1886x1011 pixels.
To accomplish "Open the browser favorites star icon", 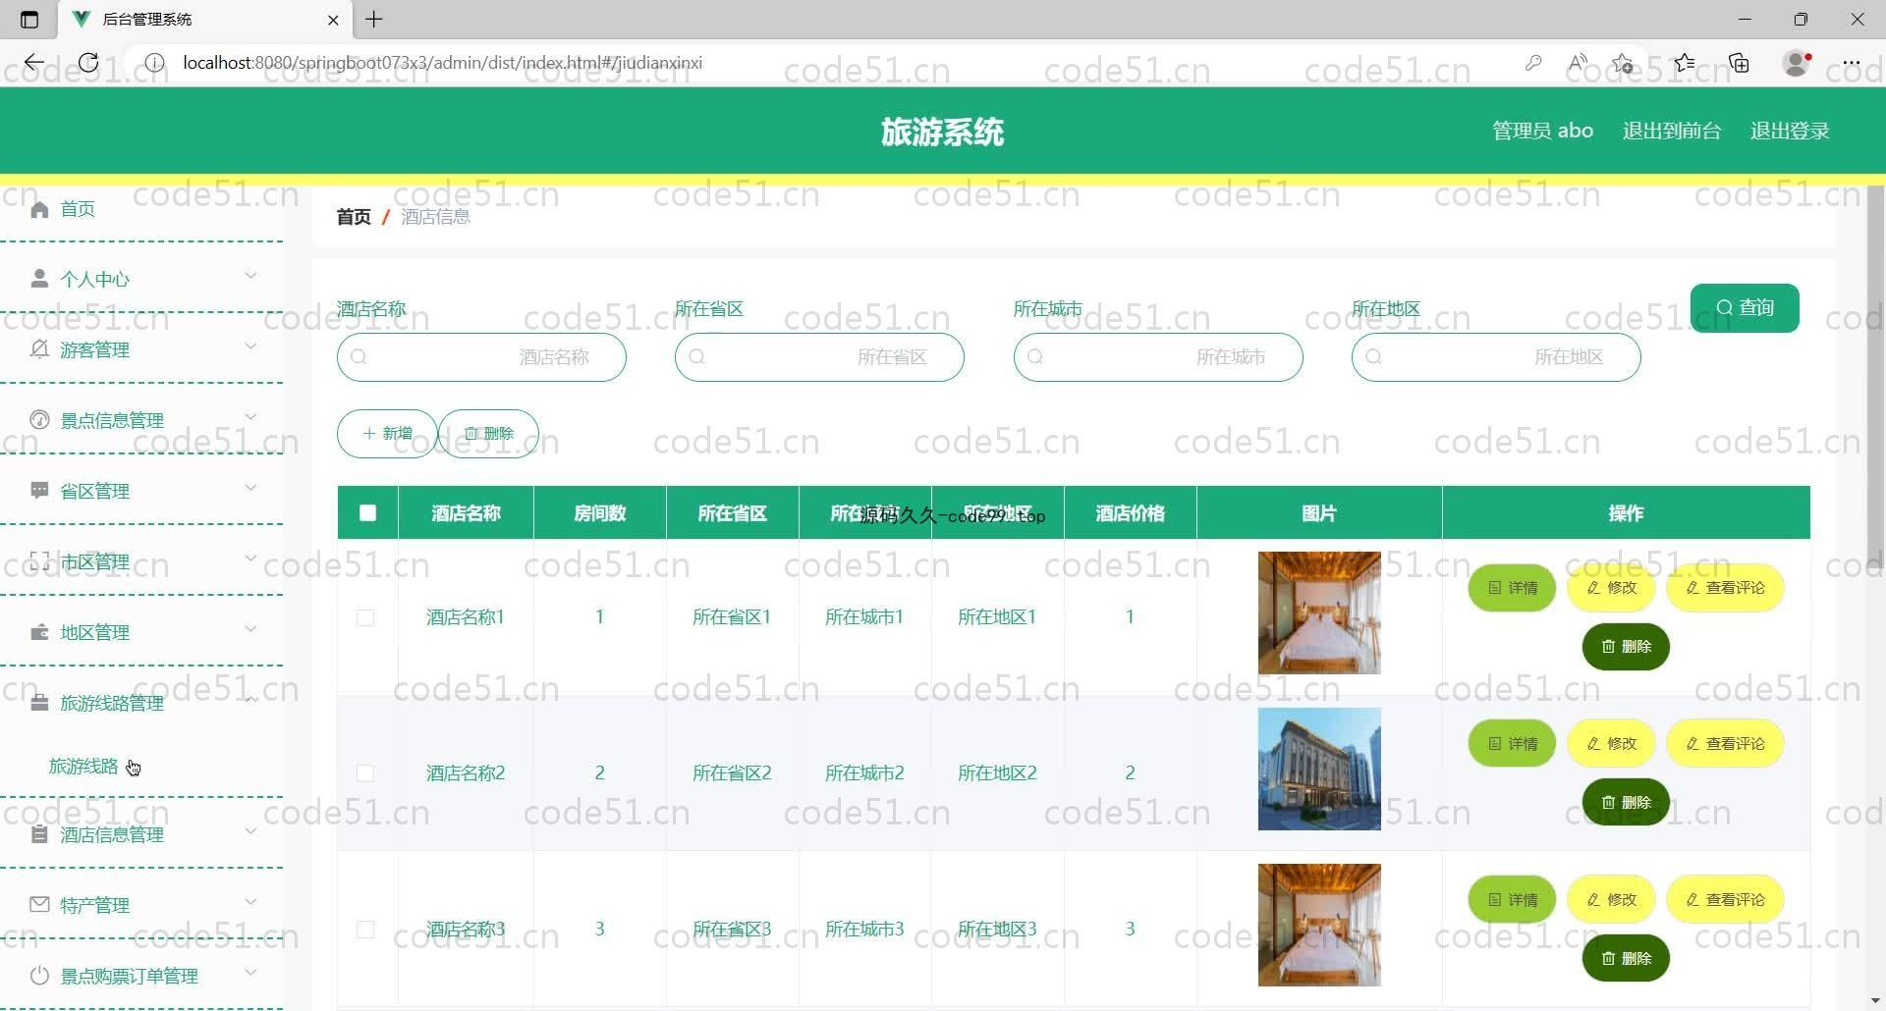I will pos(1623,63).
